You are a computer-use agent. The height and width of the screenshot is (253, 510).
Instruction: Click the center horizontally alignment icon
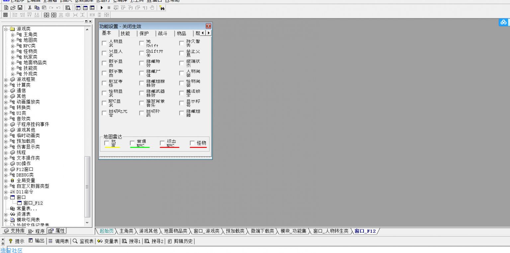click(46, 15)
